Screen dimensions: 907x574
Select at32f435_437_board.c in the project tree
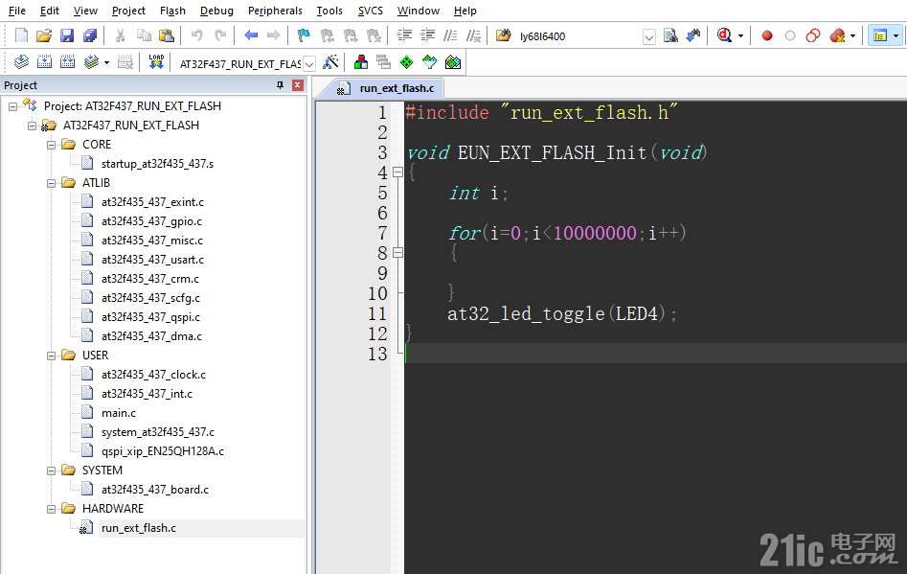[x=155, y=489]
